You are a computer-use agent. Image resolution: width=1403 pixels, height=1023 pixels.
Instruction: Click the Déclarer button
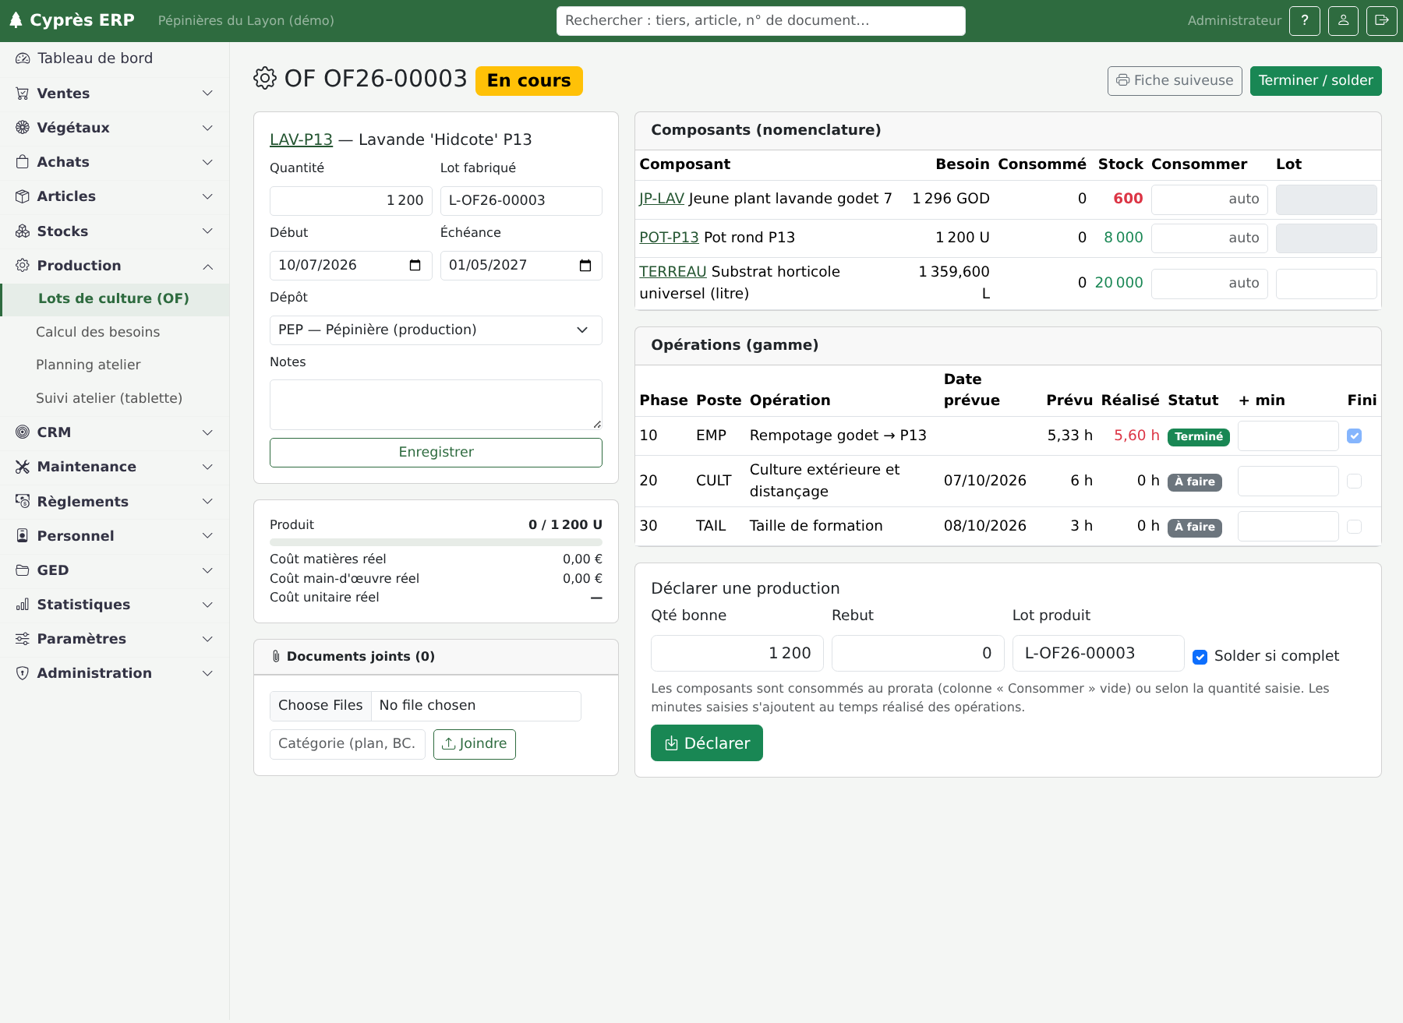tap(707, 743)
